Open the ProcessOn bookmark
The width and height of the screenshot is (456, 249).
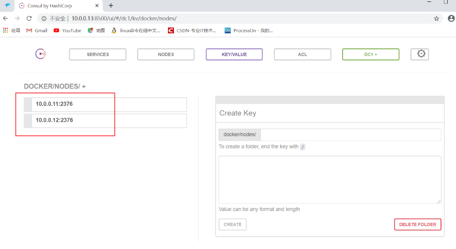click(249, 30)
